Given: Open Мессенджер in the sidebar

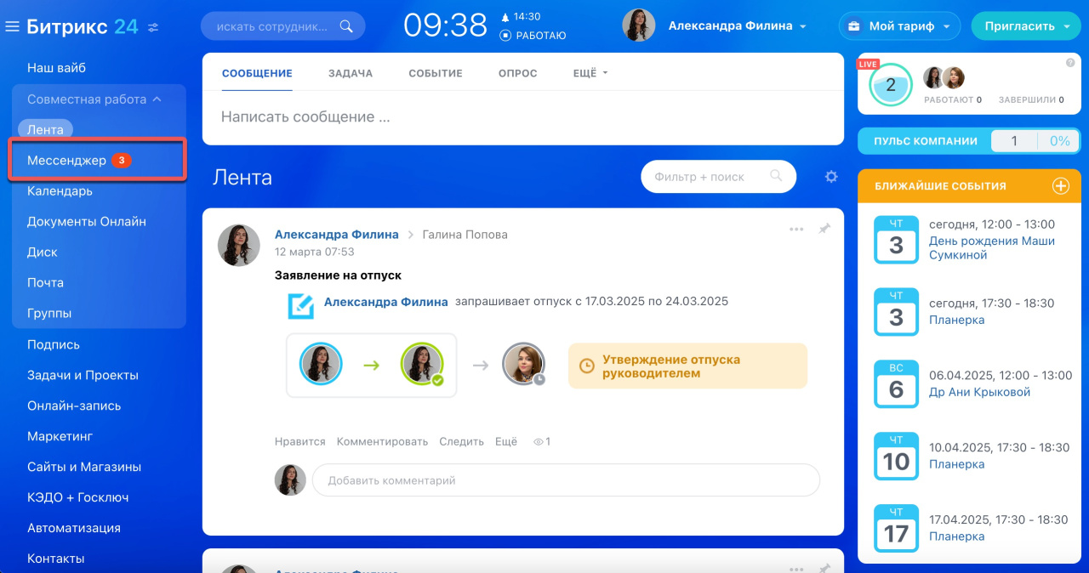Looking at the screenshot, I should (66, 161).
